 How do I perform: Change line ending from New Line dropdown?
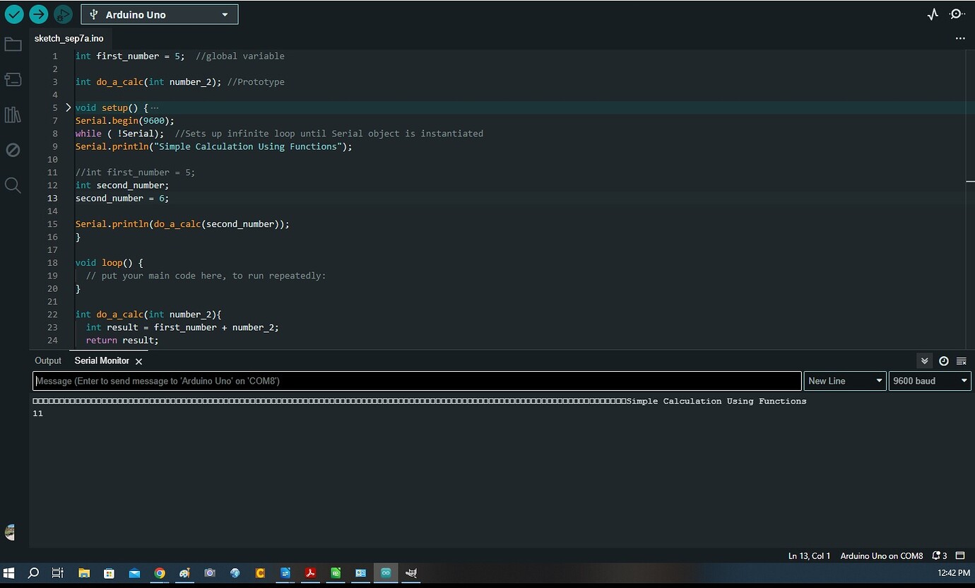point(844,380)
